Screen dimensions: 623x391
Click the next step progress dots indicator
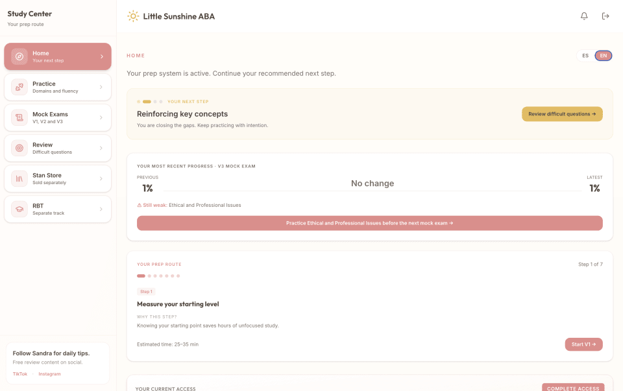tap(150, 102)
